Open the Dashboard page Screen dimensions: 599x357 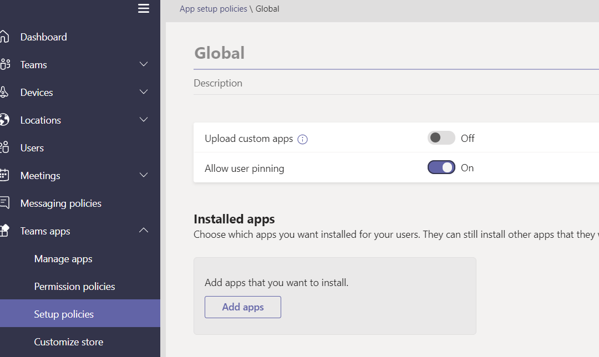44,37
